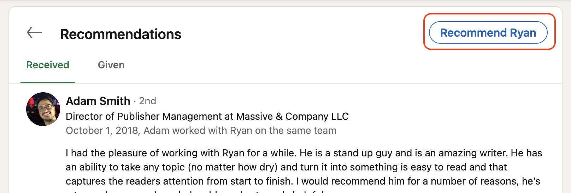
Task: Click the 2nd connection degree label
Action: coord(147,101)
